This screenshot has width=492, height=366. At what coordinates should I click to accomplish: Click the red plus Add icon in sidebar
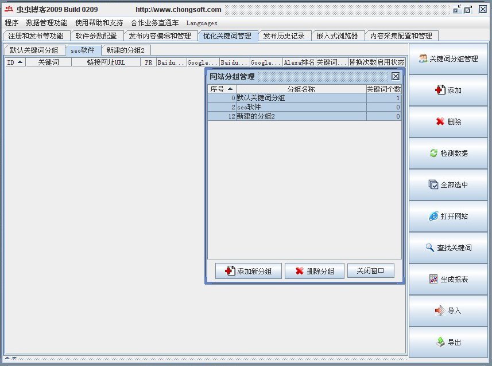(440, 90)
